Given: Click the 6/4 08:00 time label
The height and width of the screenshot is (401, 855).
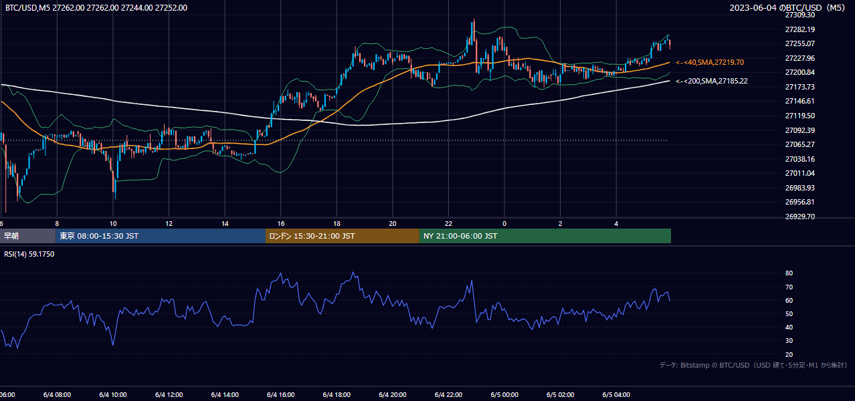Looking at the screenshot, I should 57,395.
